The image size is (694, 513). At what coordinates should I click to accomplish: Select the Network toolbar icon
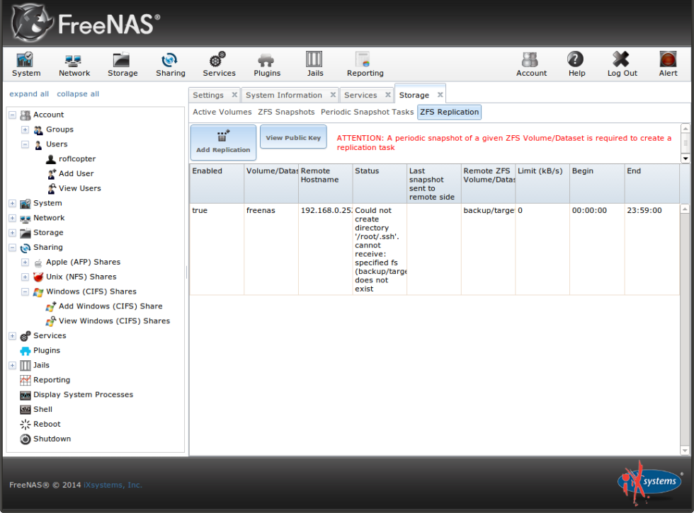point(74,64)
